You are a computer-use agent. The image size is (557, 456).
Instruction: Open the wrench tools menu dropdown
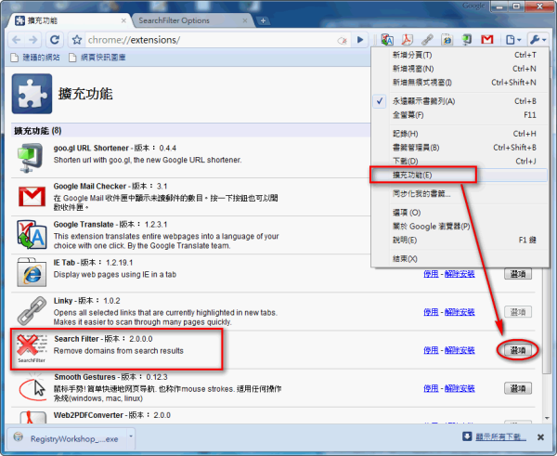(x=538, y=39)
